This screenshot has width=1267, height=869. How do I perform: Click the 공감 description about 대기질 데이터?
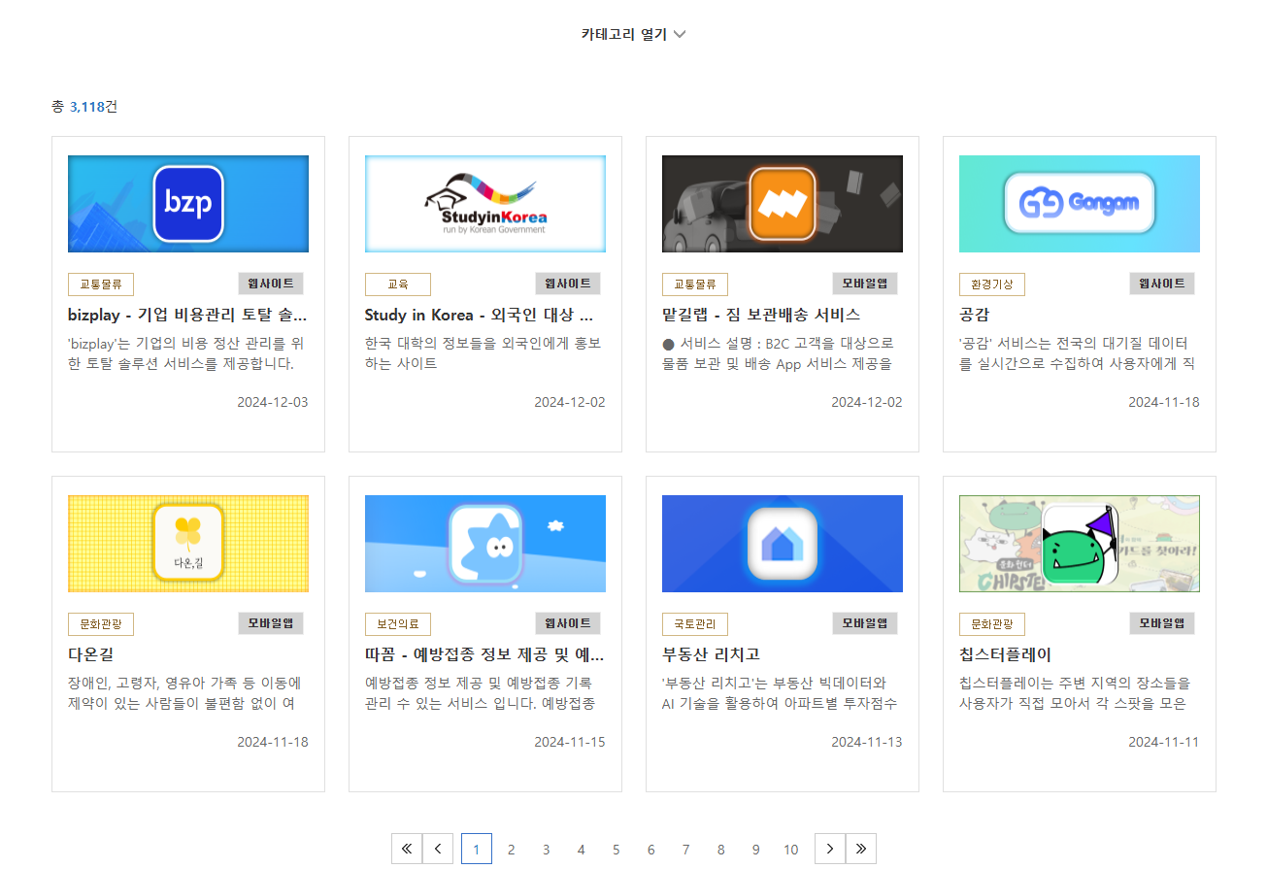click(x=1077, y=353)
